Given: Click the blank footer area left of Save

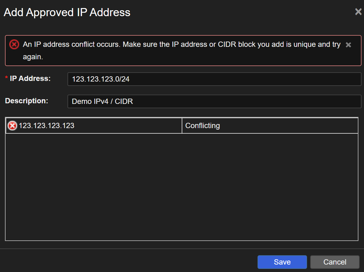Looking at the screenshot, I should click(x=124, y=262).
